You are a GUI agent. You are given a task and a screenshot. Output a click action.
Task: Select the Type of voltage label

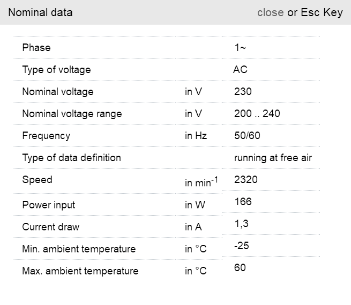tap(56, 70)
